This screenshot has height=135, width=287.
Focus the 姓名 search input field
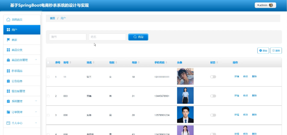pyautogui.click(x=107, y=37)
